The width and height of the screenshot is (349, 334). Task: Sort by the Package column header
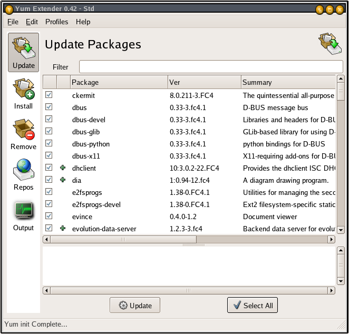click(x=119, y=82)
